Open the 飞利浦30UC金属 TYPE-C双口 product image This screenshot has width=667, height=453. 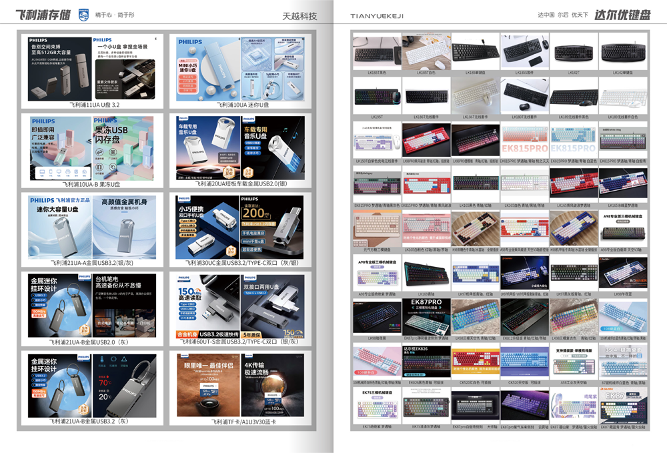239,227
